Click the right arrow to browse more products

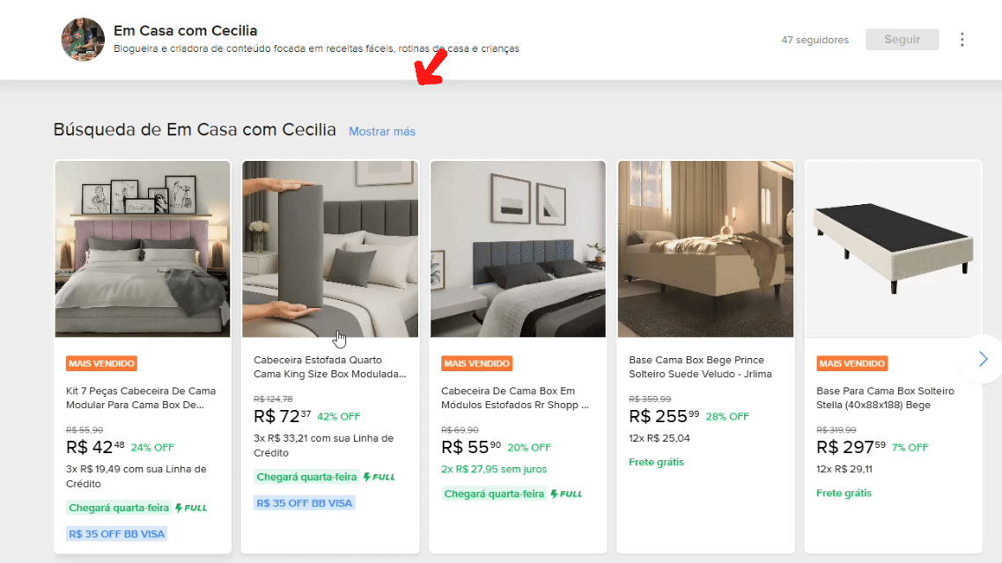981,358
